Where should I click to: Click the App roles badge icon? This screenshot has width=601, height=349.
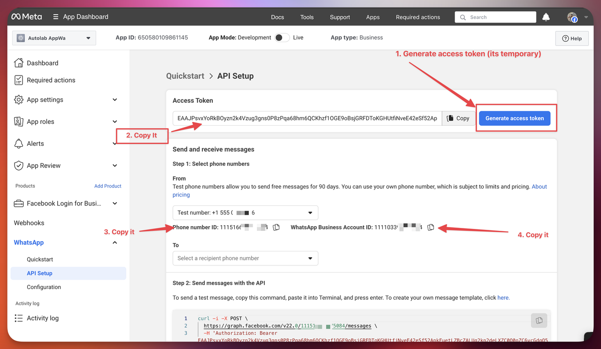click(19, 121)
